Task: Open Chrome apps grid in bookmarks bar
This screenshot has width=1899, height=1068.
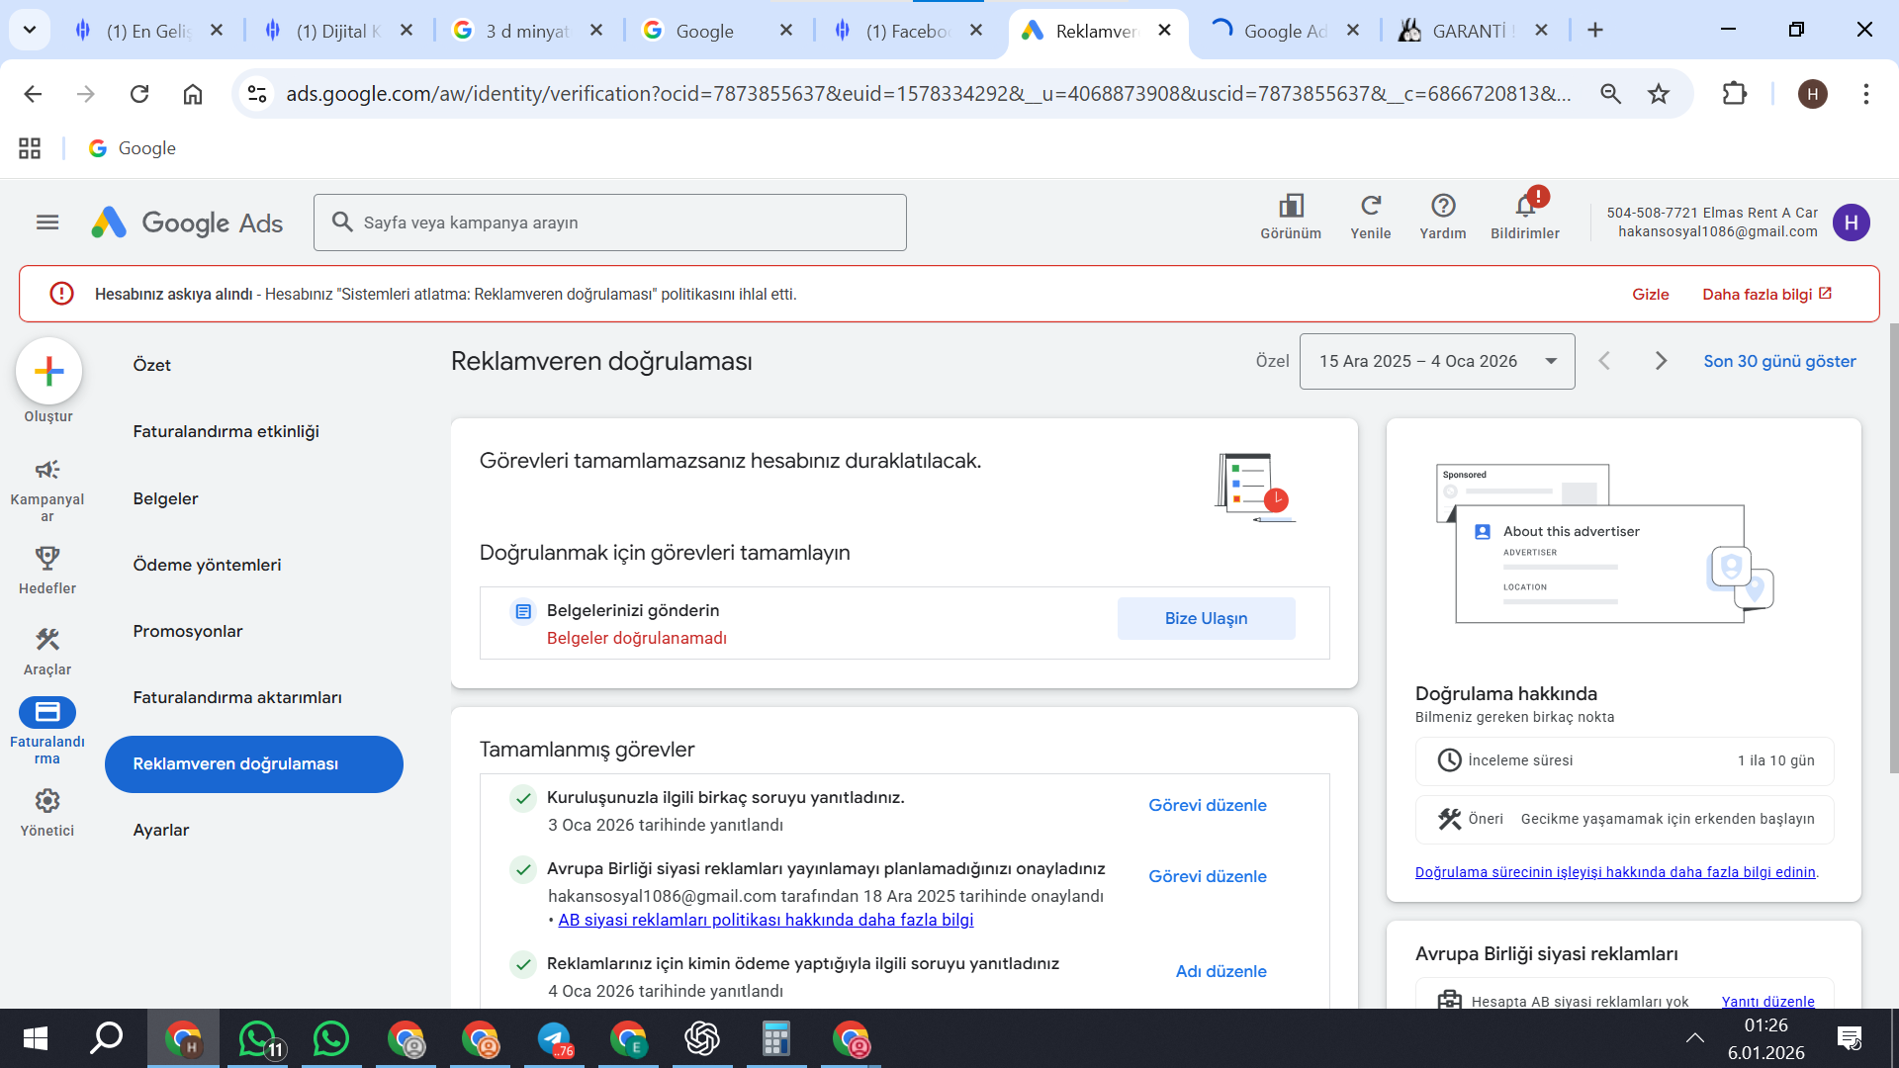Action: (30, 148)
